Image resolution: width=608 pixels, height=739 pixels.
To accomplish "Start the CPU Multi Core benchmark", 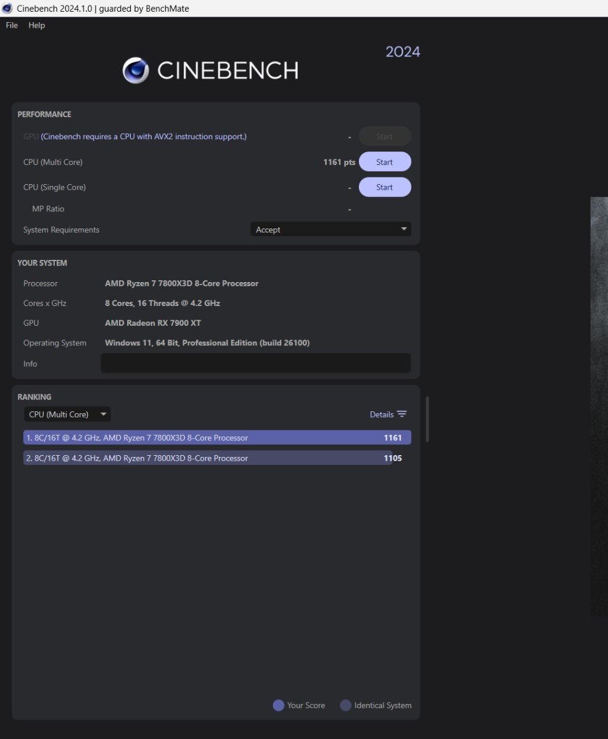I will pos(385,162).
